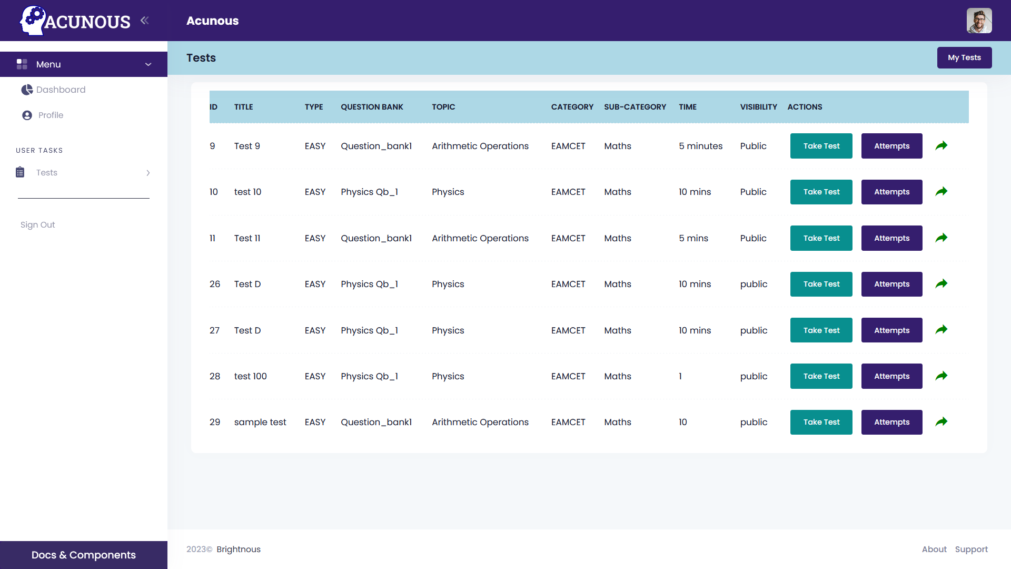
Task: Click the Tests clipboard icon in sidebar
Action: pos(20,172)
